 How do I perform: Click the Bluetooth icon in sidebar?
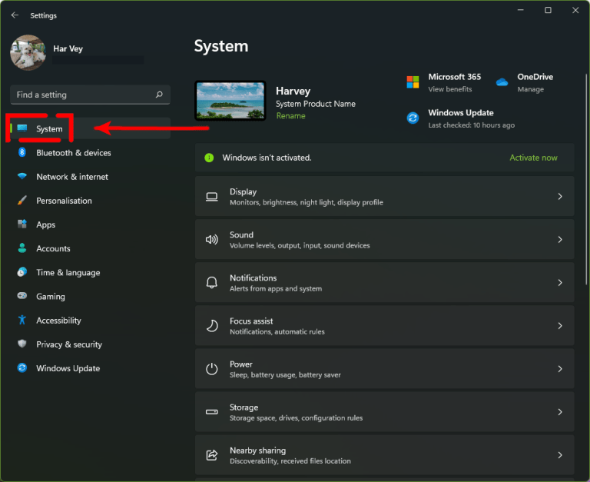[x=22, y=152]
